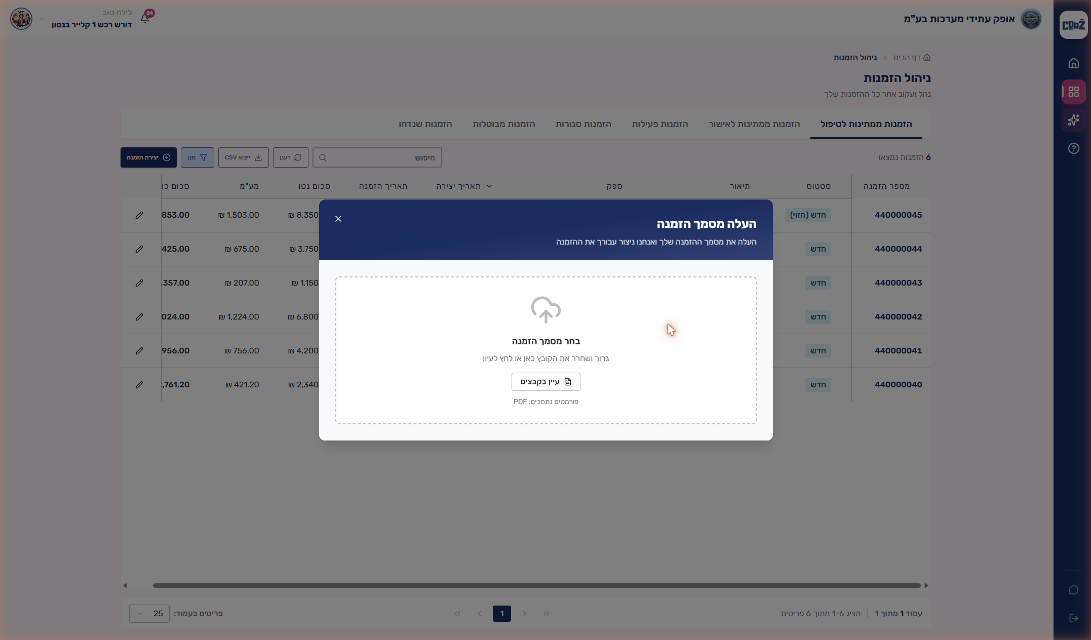The width and height of the screenshot is (1091, 640).
Task: Click the עיין בקבצים browse files button
Action: click(545, 382)
